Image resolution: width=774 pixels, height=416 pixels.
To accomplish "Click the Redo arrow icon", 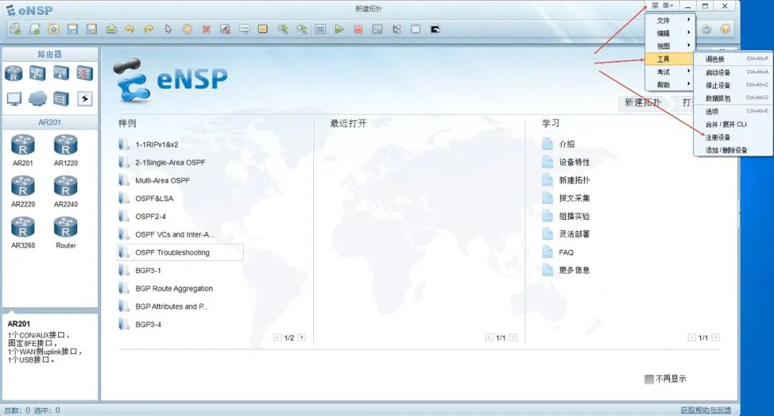I will point(148,29).
